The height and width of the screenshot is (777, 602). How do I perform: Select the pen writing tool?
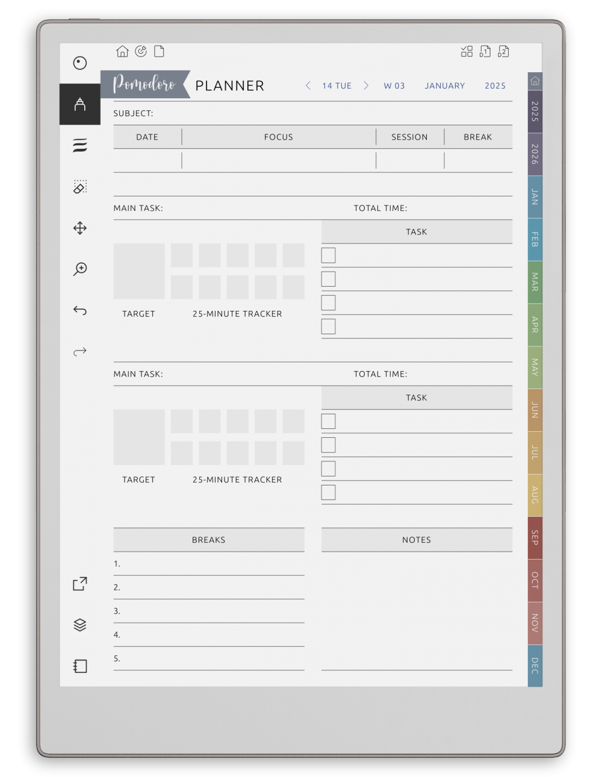80,104
